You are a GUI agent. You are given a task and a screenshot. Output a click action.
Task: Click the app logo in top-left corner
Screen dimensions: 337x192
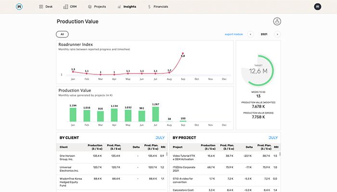coord(20,7)
